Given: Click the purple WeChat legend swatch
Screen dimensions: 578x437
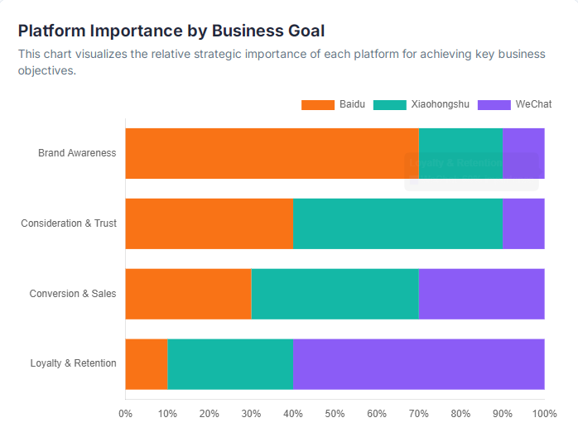Looking at the screenshot, I should click(494, 104).
